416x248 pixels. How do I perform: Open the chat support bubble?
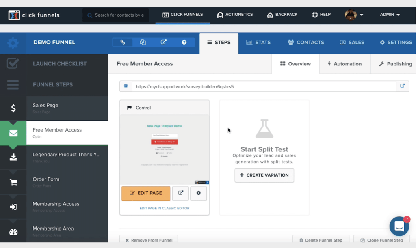399,226
